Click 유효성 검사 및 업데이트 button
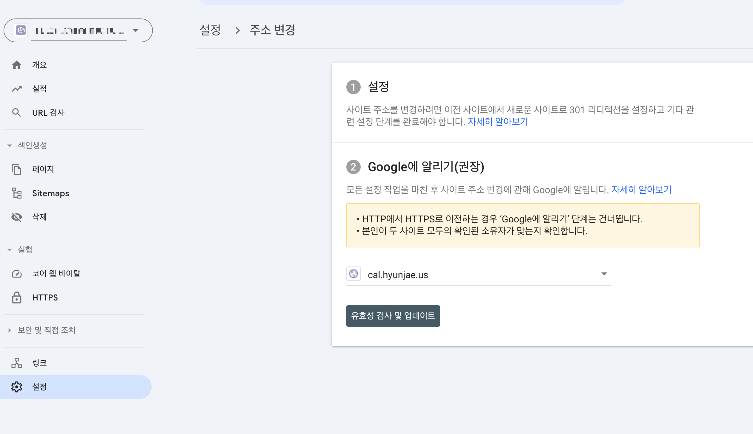Image resolution: width=753 pixels, height=434 pixels. click(x=393, y=316)
